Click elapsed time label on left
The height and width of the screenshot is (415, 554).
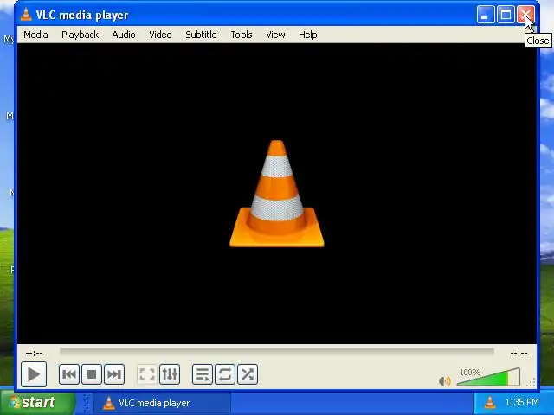pyautogui.click(x=35, y=353)
